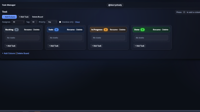Click the No tasks placeholder in In Progress
The height and width of the screenshot is (112, 200).
(108, 38)
